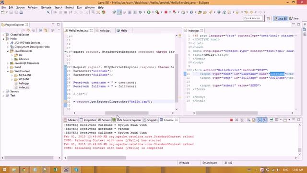Click the green Run button icon
Screen dimensions: 307x173
point(149,12)
